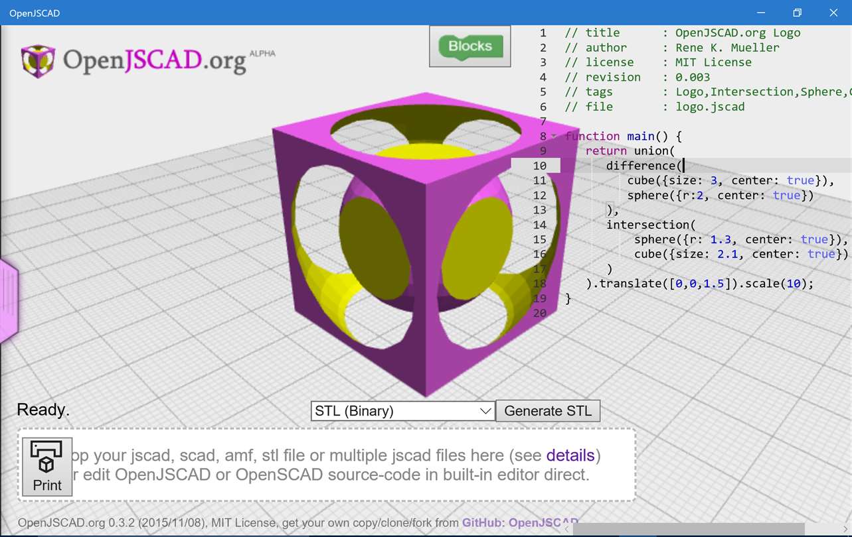Click the '// author : Rene K. Mueller' comment
852x537 pixels.
[x=672, y=48]
